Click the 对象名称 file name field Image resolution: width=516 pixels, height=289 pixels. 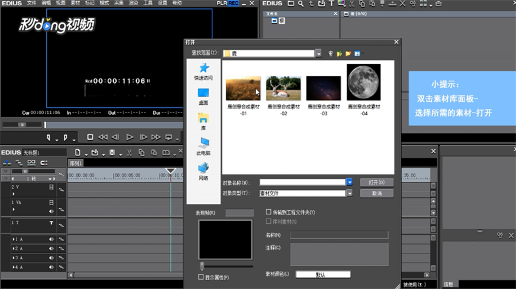(302, 182)
